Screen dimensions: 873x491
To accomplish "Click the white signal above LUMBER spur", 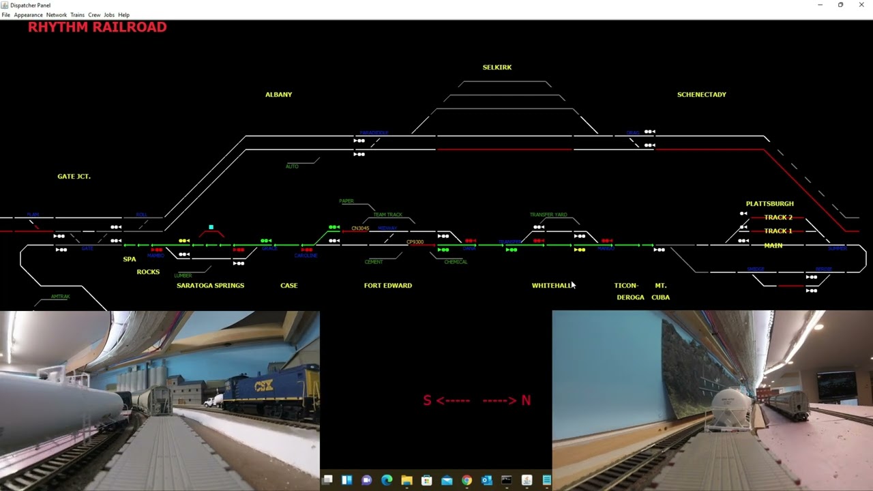I will coord(184,254).
